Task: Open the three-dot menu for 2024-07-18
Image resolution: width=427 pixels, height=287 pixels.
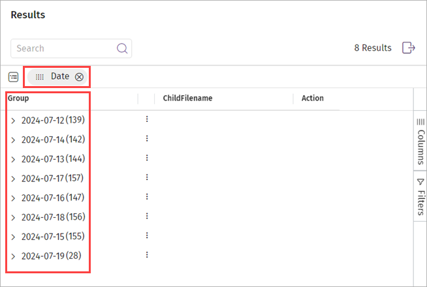Action: 147,217
